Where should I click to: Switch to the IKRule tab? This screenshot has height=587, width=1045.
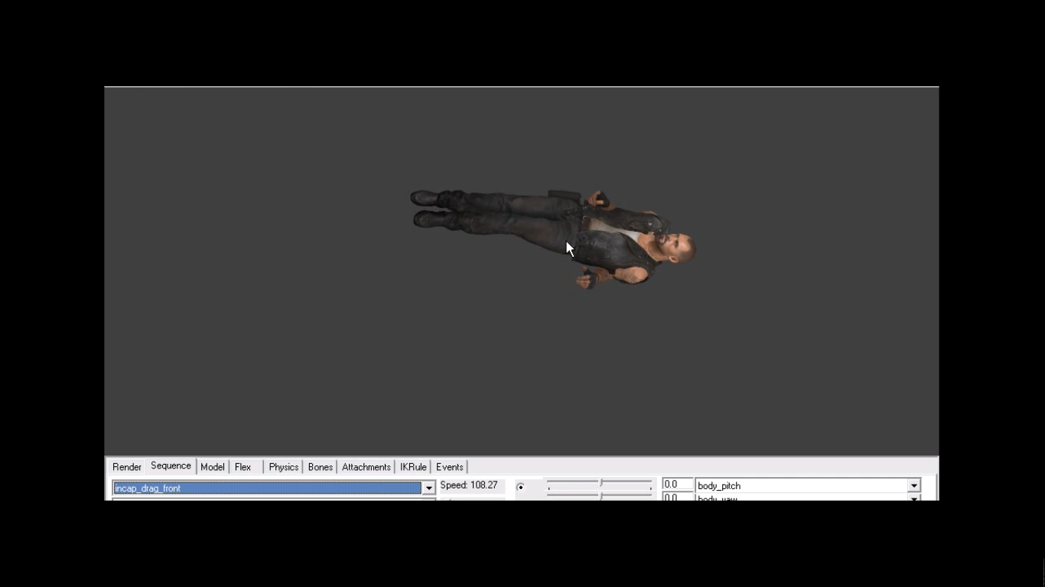tap(413, 467)
